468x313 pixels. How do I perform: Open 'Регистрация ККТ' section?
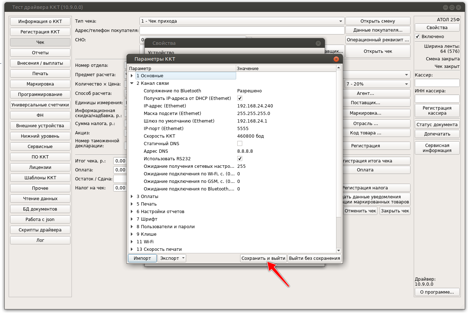pos(40,32)
